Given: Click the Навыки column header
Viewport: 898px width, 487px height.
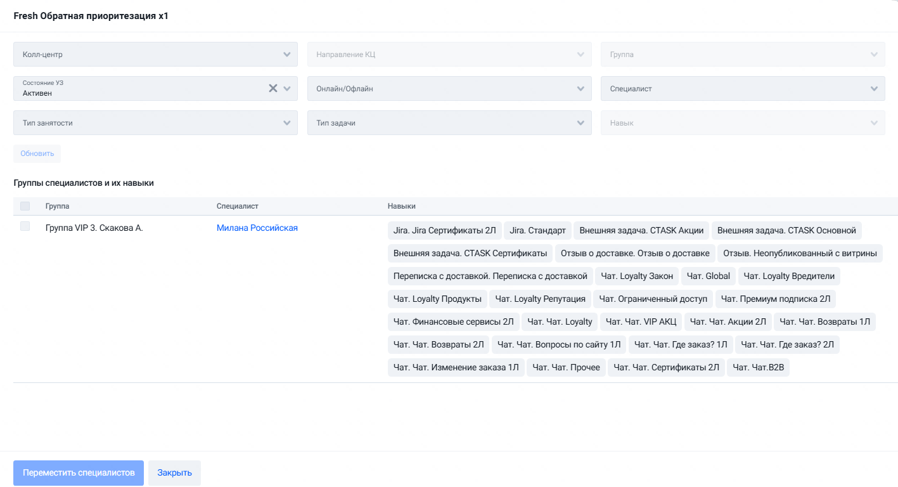Looking at the screenshot, I should tap(402, 206).
